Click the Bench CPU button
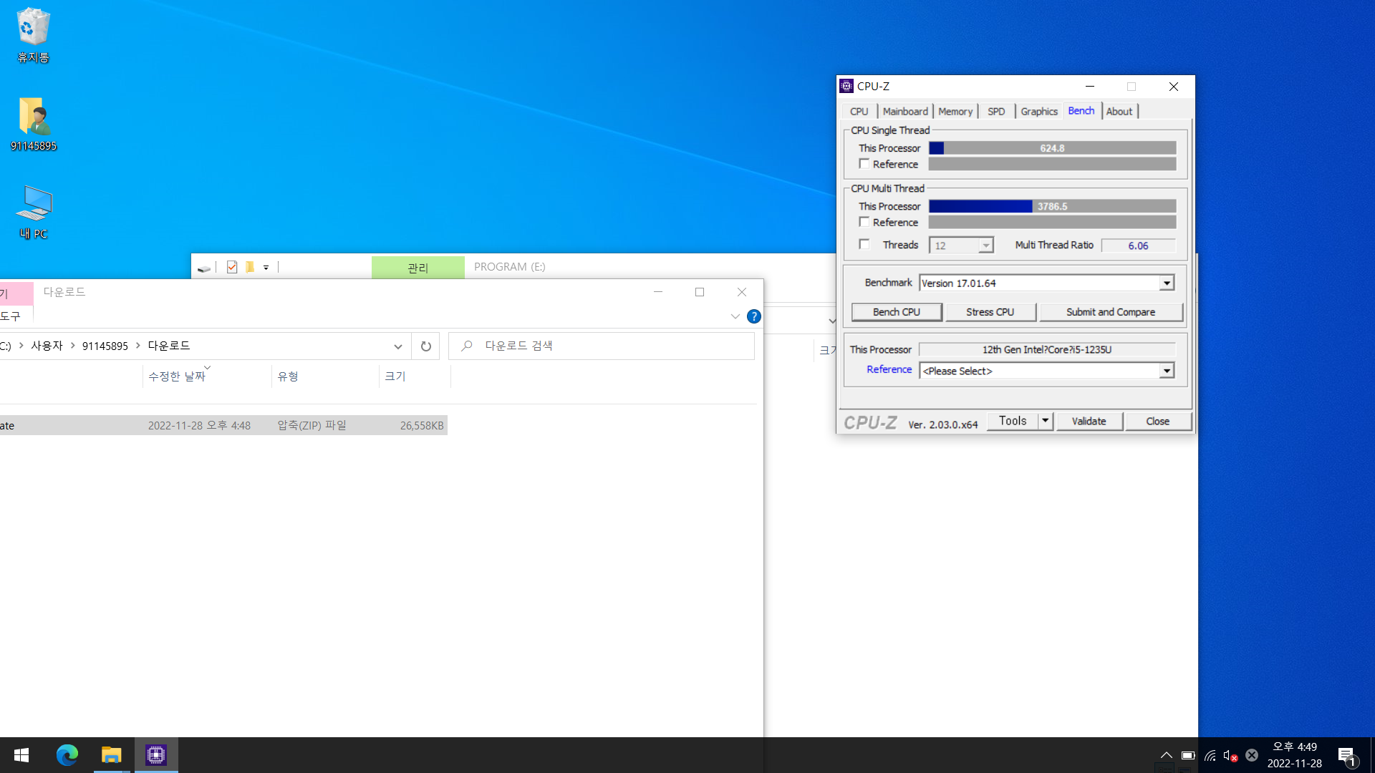This screenshot has width=1375, height=773. (x=896, y=312)
